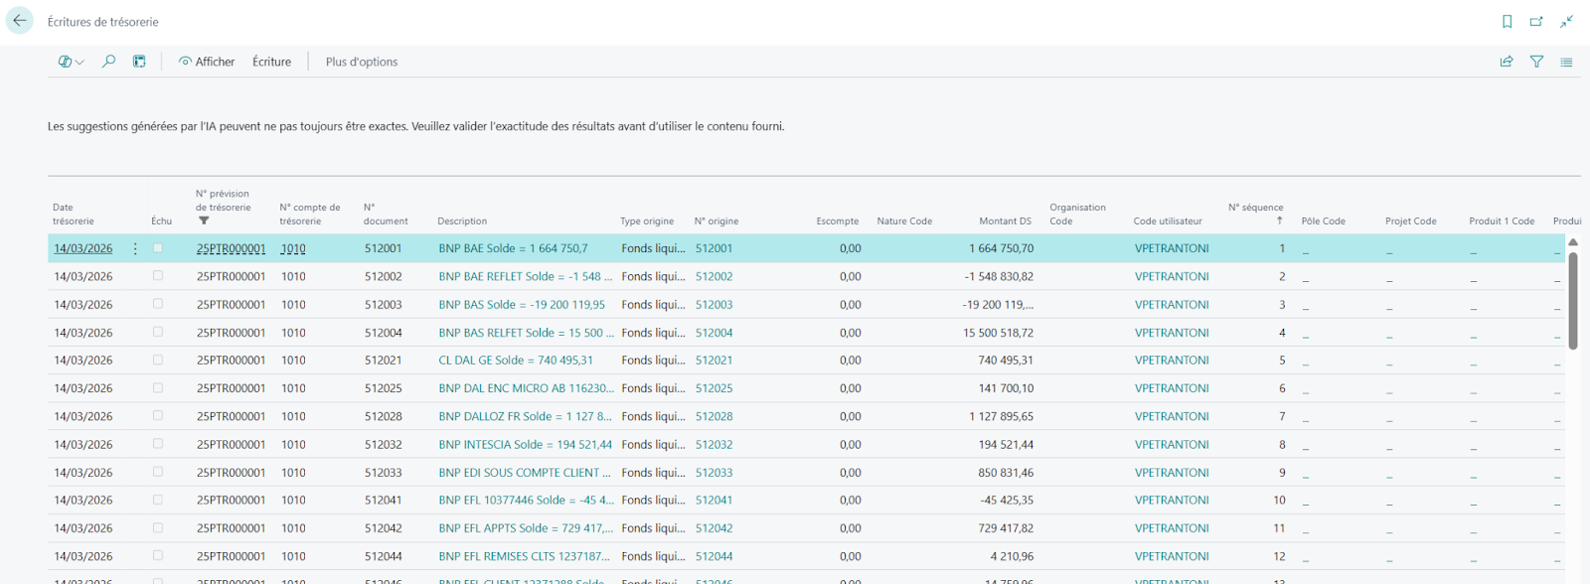Toggle Échu checkbox on row 512021

point(158,360)
